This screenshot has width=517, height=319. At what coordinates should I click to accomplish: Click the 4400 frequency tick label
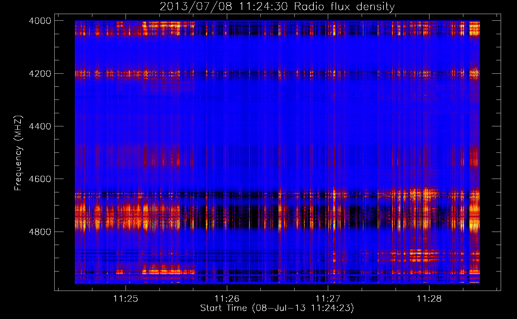40,126
